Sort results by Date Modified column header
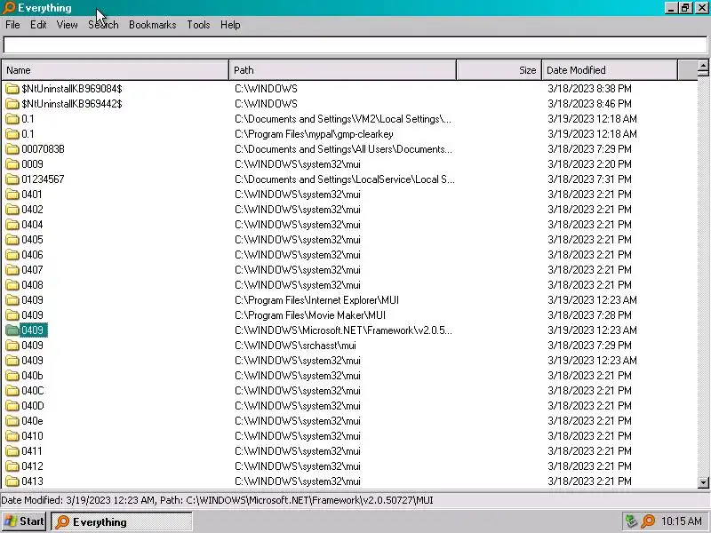This screenshot has width=711, height=533. (610, 70)
